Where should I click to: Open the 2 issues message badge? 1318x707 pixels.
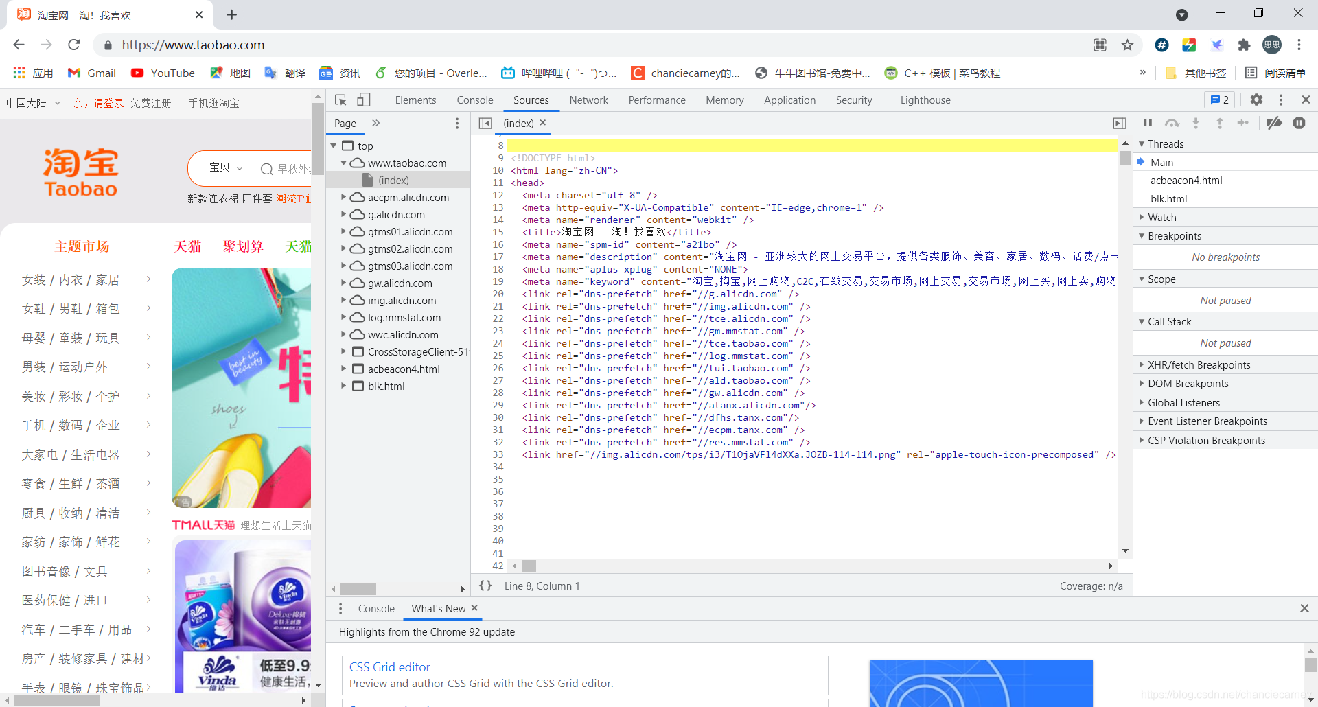coord(1219,100)
